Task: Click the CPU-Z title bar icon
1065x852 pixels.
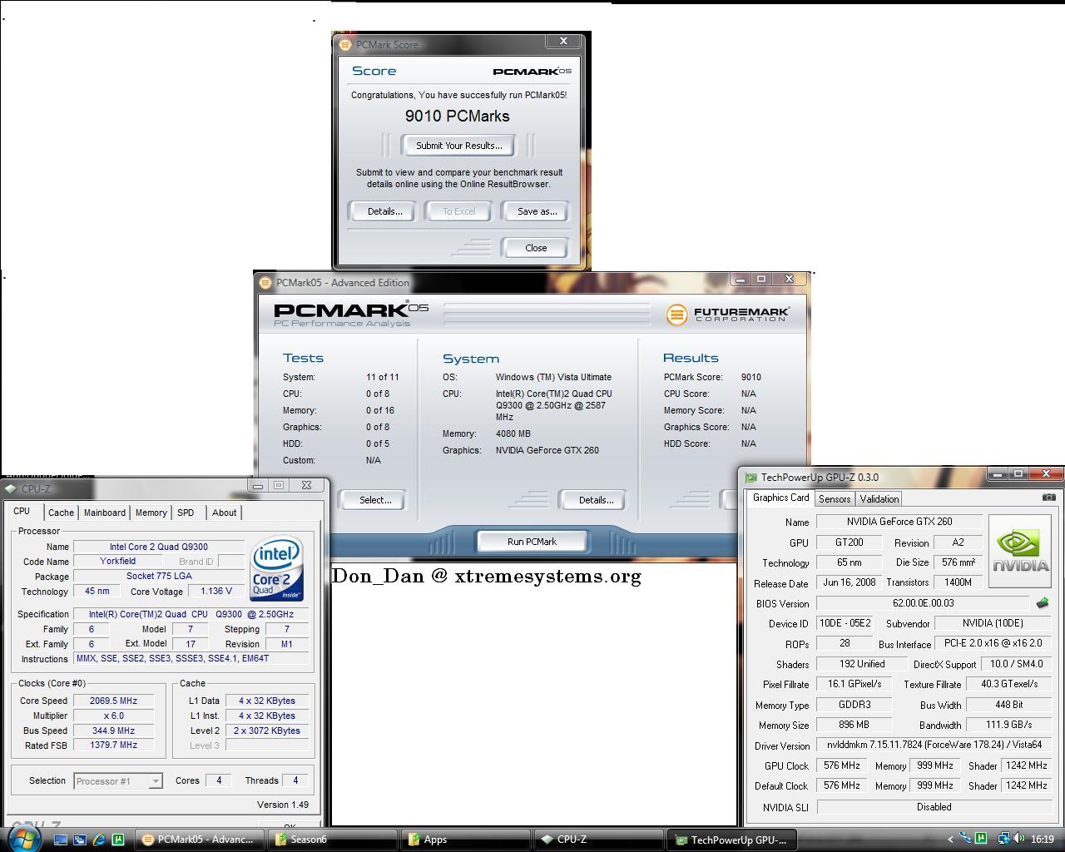Action: (11, 489)
